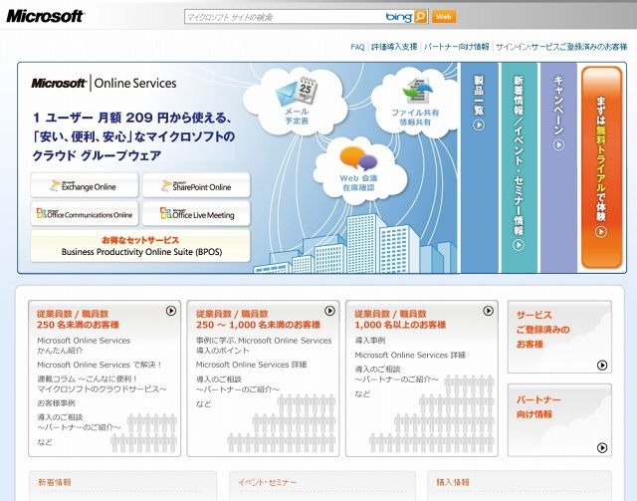The image size is (637, 501).
Task: Click the arrow icon on 1,000名以上 card
Action: click(x=489, y=311)
